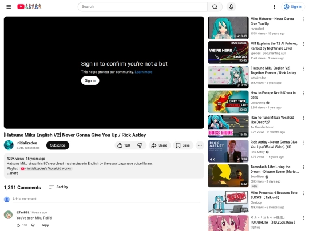
Task: Open settings three-dot menu in header
Action: pyautogui.click(x=274, y=7)
